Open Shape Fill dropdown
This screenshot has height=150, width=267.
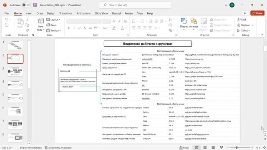pyautogui.click(x=218, y=20)
